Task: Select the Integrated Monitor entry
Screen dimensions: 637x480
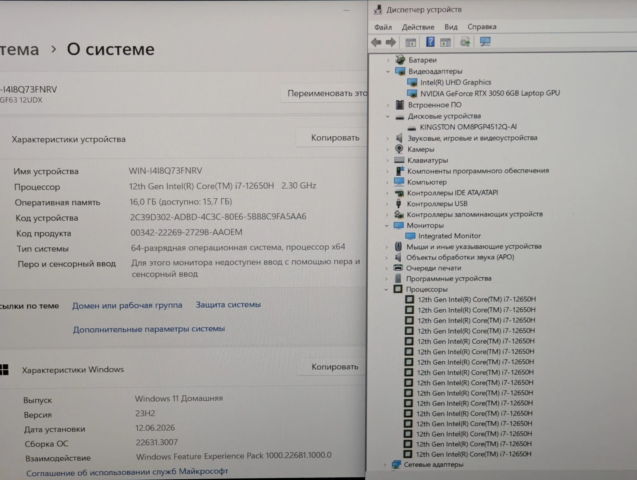Action: (449, 236)
